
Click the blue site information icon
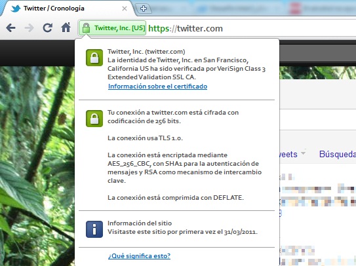coord(94,229)
